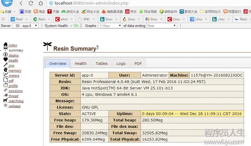The height and width of the screenshot is (146, 251).
Task: Click the deploy sidebar icon
Action: (6, 54)
